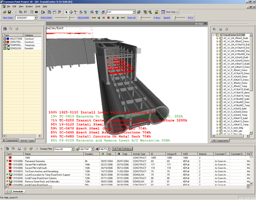Click first icon in 4D Components panel

pyautogui.click(x=5, y=29)
